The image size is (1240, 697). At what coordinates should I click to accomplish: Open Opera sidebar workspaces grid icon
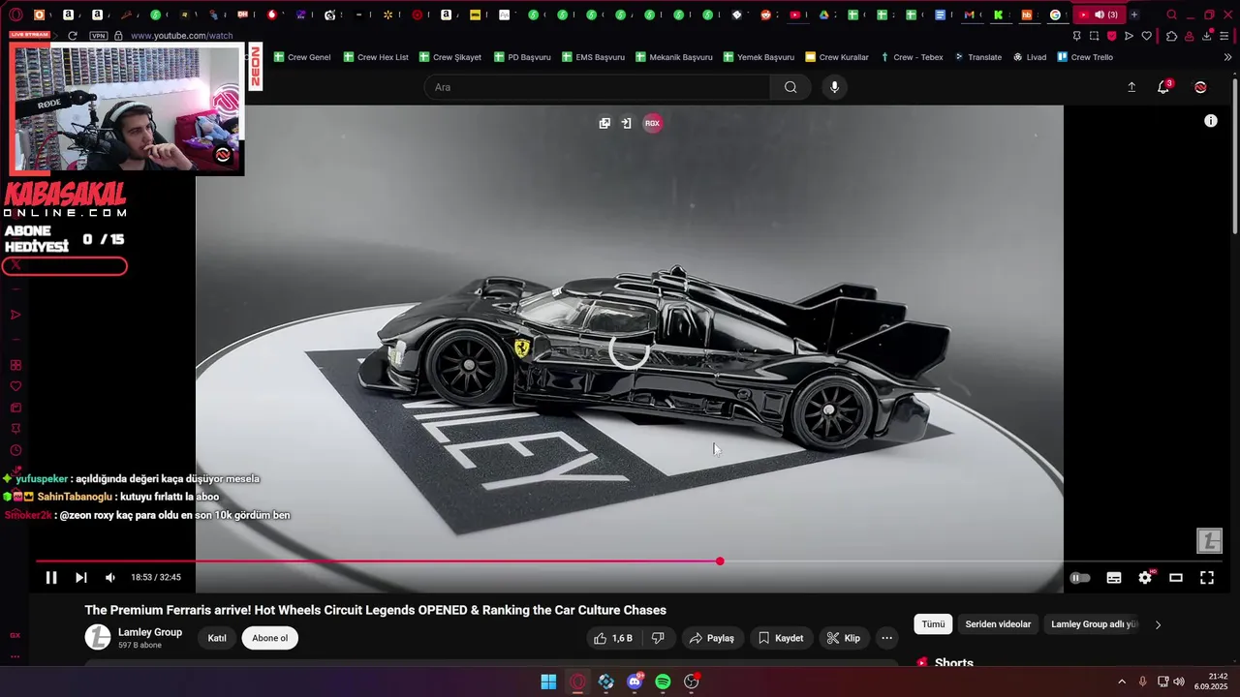click(15, 365)
